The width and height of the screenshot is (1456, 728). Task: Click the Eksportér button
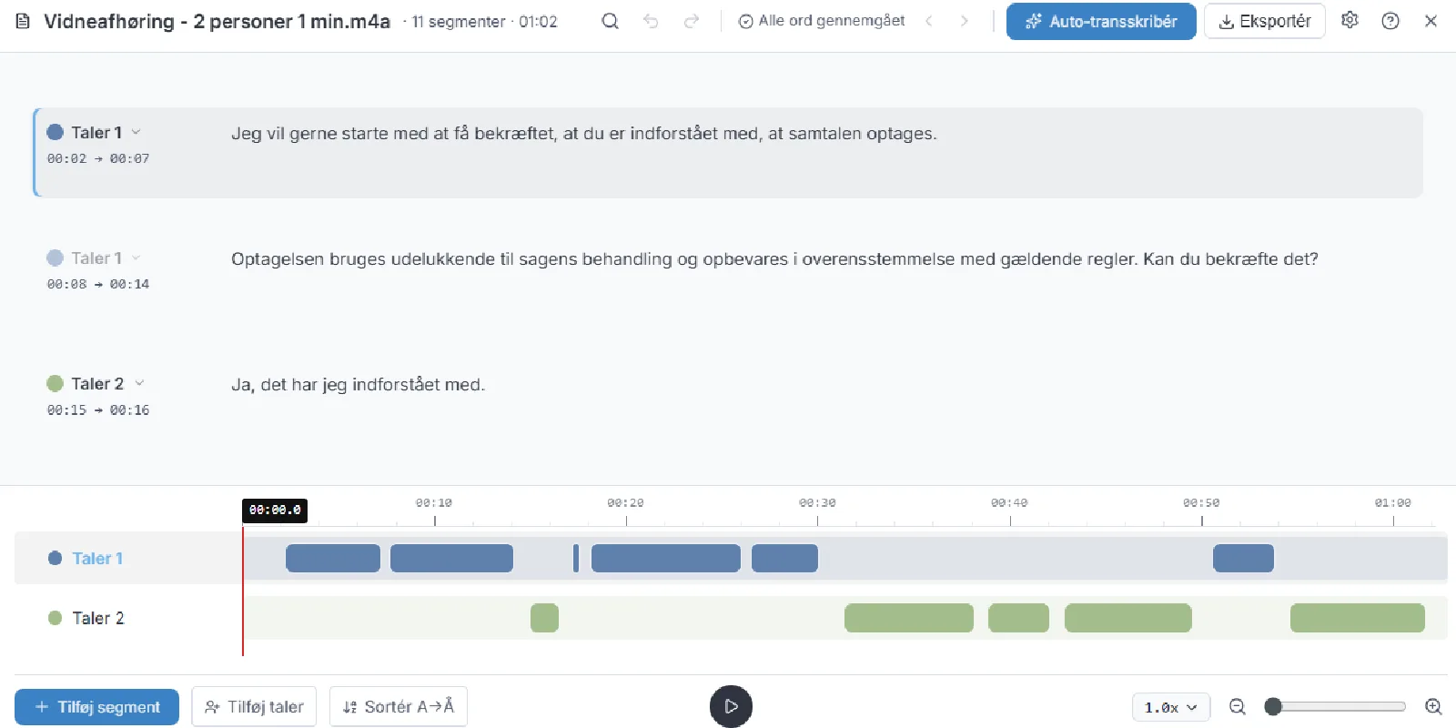[1265, 21]
